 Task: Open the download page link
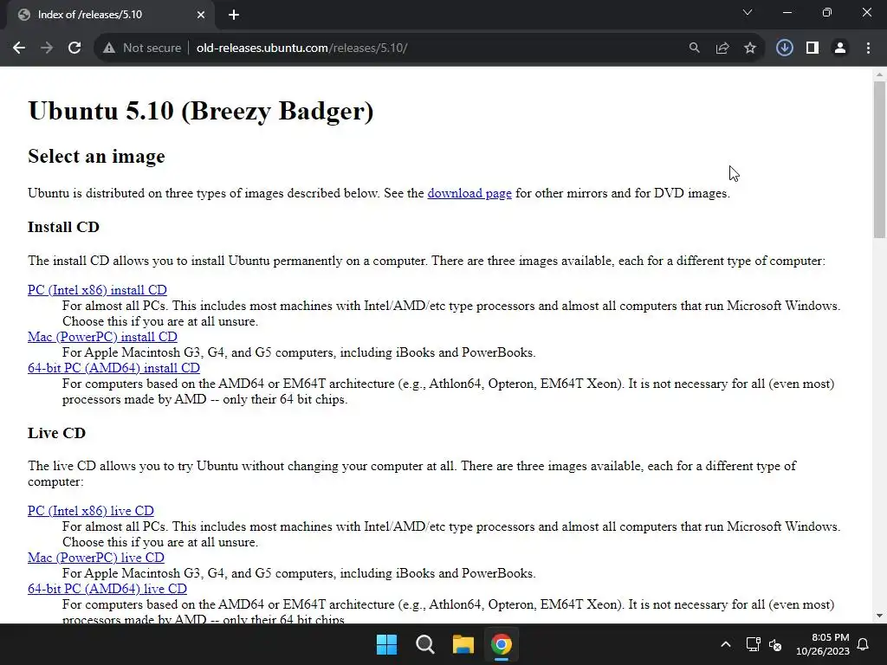click(x=469, y=193)
